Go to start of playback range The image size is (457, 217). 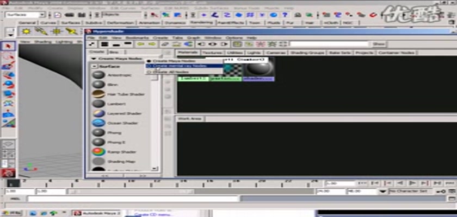(x=362, y=183)
